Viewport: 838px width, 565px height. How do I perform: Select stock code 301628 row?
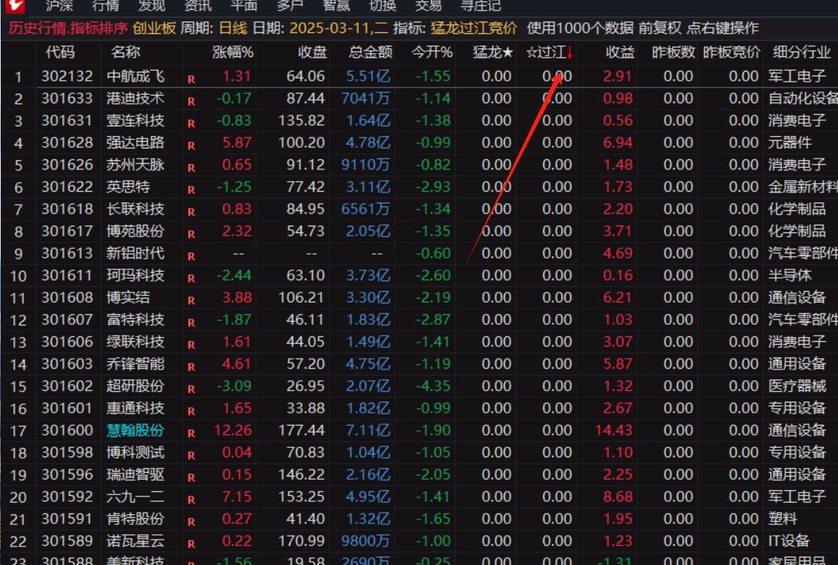pyautogui.click(x=67, y=143)
